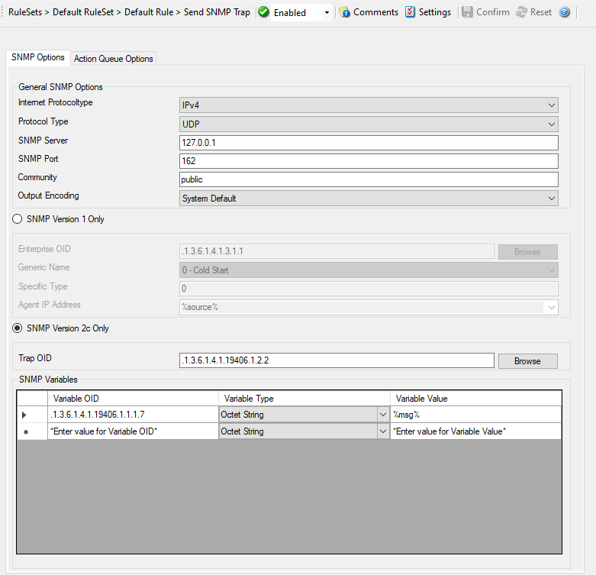Select the first SNMP variable row arrow
Screen dimensions: 596x575
(24, 415)
